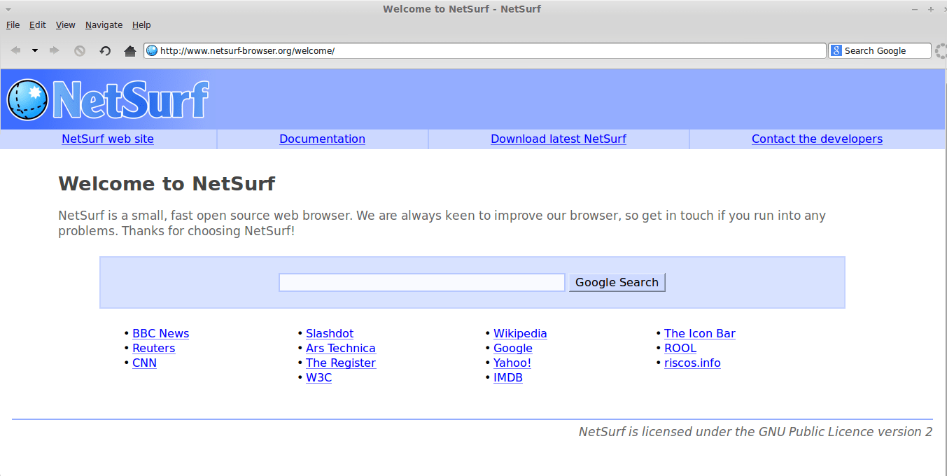Open the Download latest NetSurf link
The width and height of the screenshot is (947, 476).
(558, 139)
